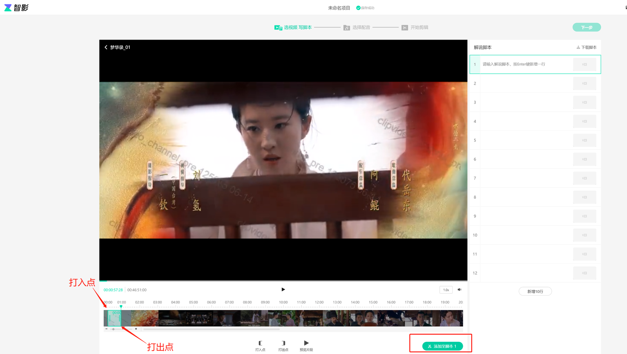Viewport: 627px width, 354px height.
Task: Mute the preview with the volume icon
Action: coord(459,290)
